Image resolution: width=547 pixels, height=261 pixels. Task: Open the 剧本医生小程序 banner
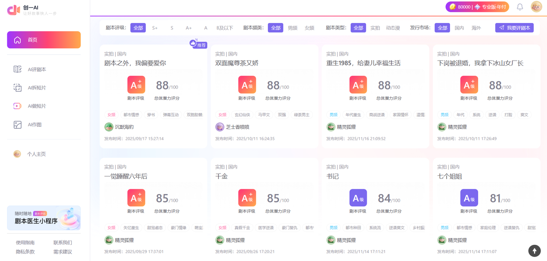click(44, 218)
